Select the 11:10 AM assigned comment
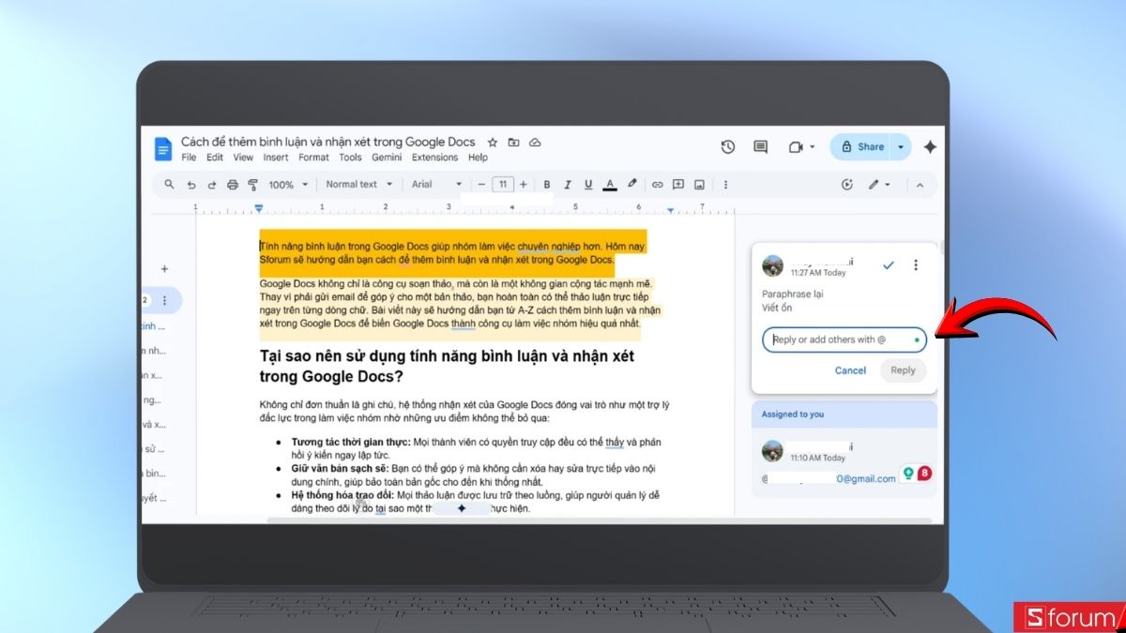The image size is (1126, 633). point(844,462)
